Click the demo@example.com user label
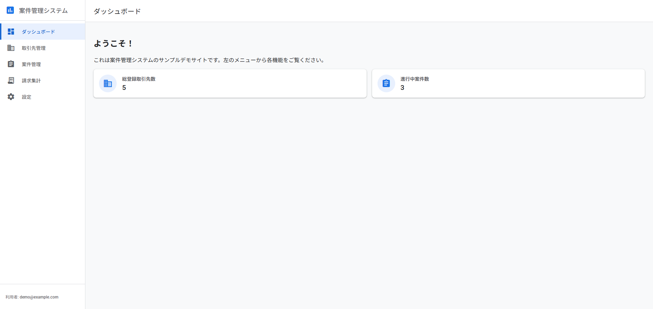 point(38,297)
